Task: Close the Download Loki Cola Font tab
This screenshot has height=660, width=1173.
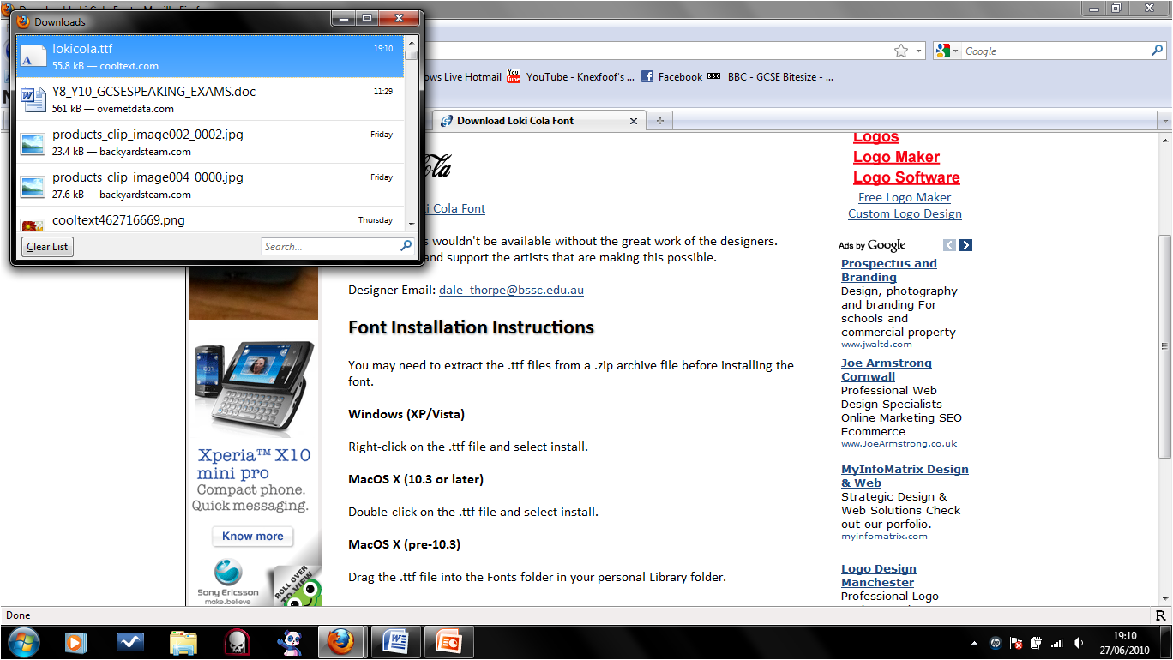Action: [x=634, y=121]
